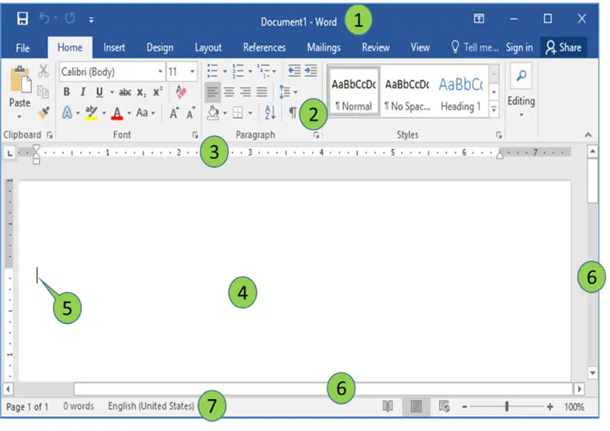The image size is (610, 431).
Task: Click Grow Font icon
Action: pos(174,113)
